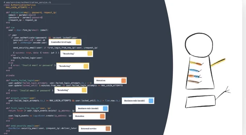This screenshot has height=135, width=246.
Task: Click brown swatch on External service label
Action: tap(108, 129)
